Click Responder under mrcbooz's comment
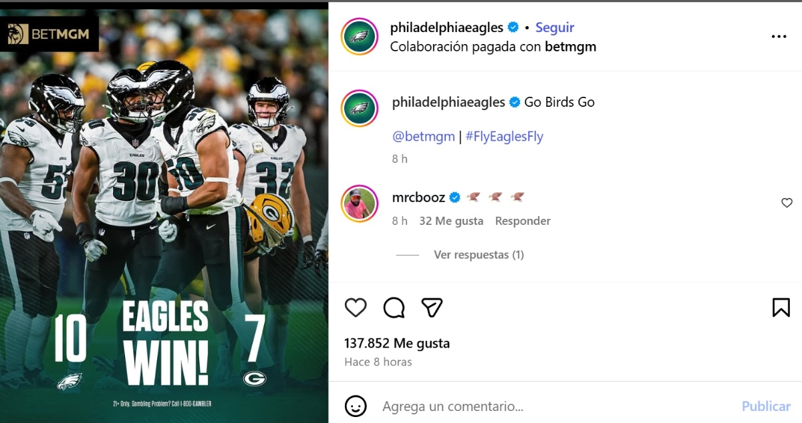Screen dimensions: 802x423 tap(523, 220)
